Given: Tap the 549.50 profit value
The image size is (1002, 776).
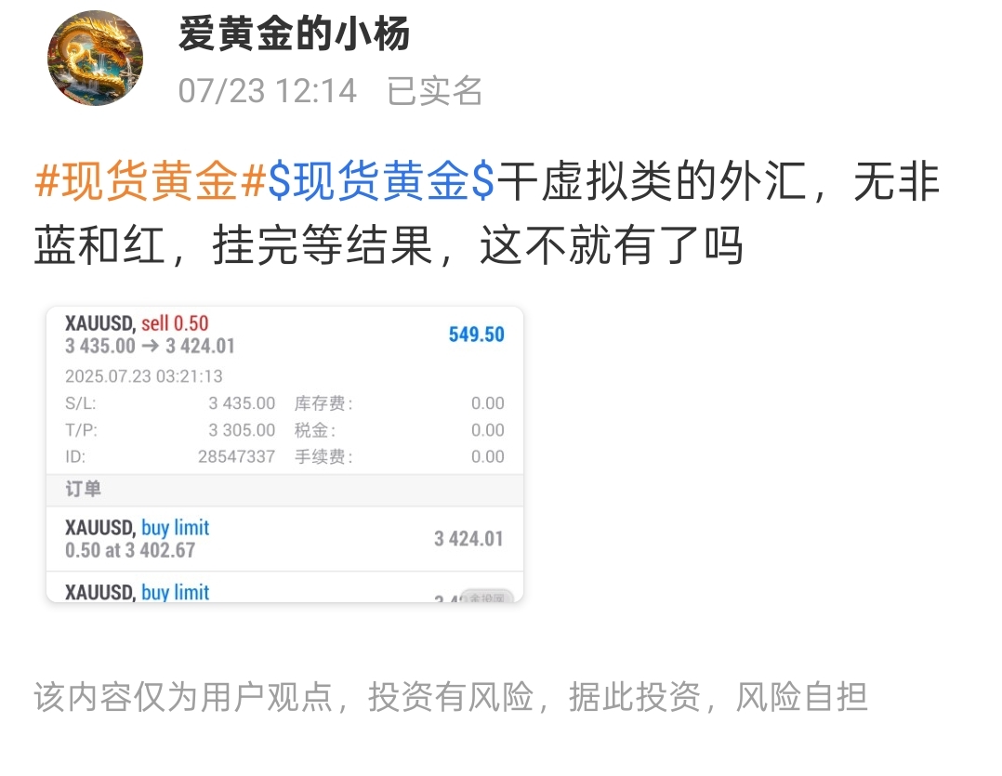Looking at the screenshot, I should (x=476, y=334).
